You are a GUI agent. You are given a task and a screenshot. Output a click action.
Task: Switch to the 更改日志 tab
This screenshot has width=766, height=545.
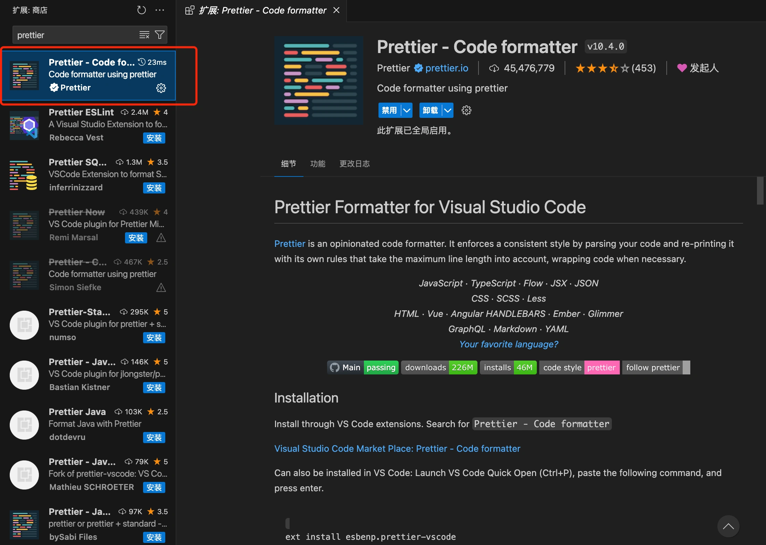[x=354, y=164]
